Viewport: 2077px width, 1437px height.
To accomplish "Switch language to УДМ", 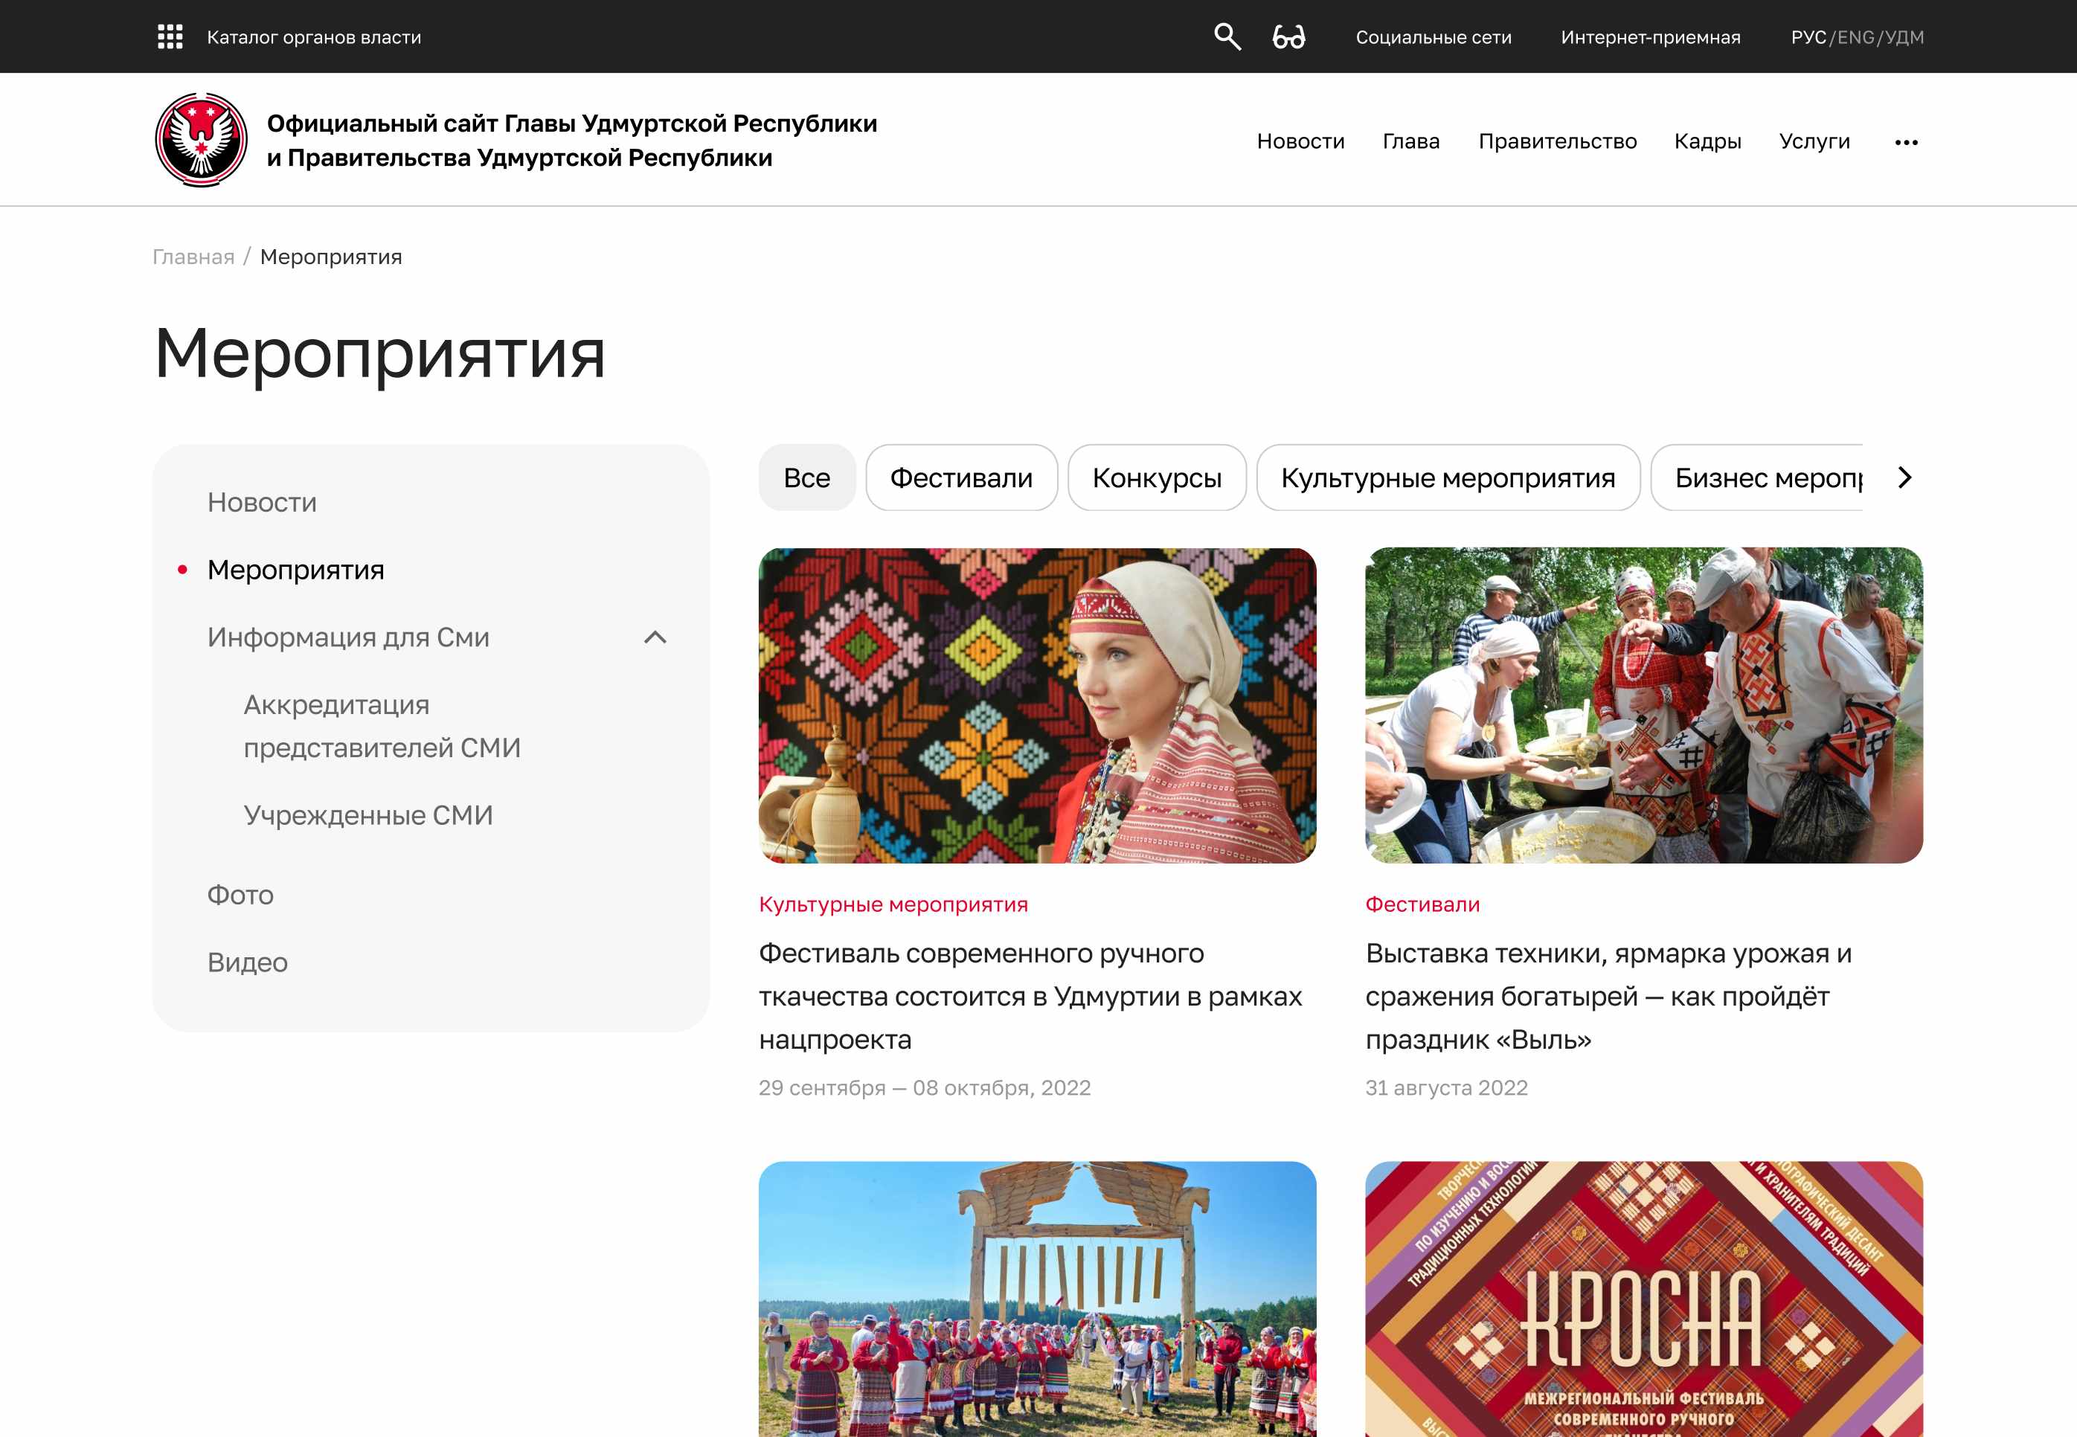I will [1904, 37].
